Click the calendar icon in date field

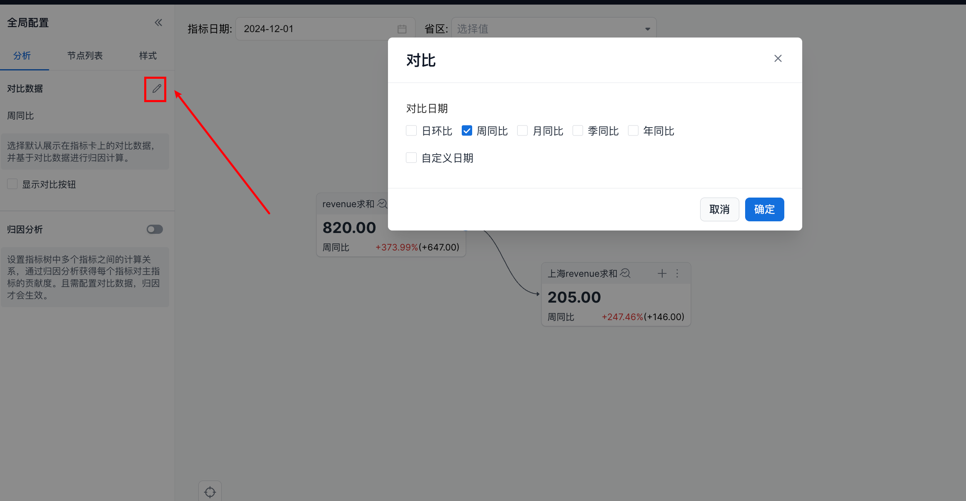pos(402,29)
